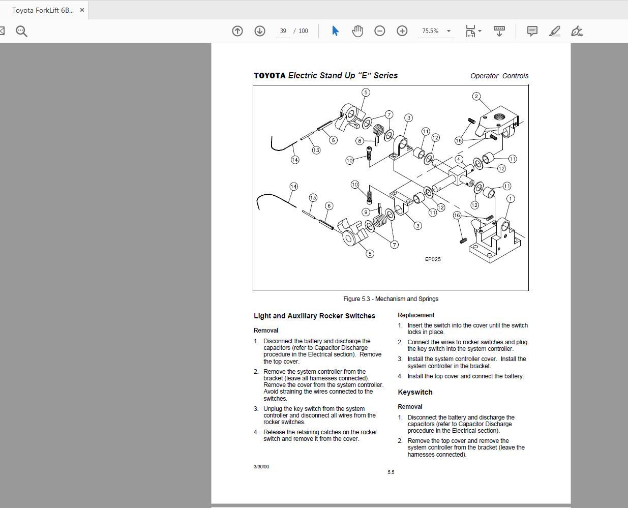Enter Read Mode view
This screenshot has height=508, width=628.
(499, 31)
